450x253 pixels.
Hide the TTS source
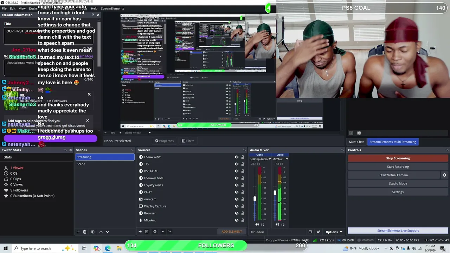click(237, 164)
